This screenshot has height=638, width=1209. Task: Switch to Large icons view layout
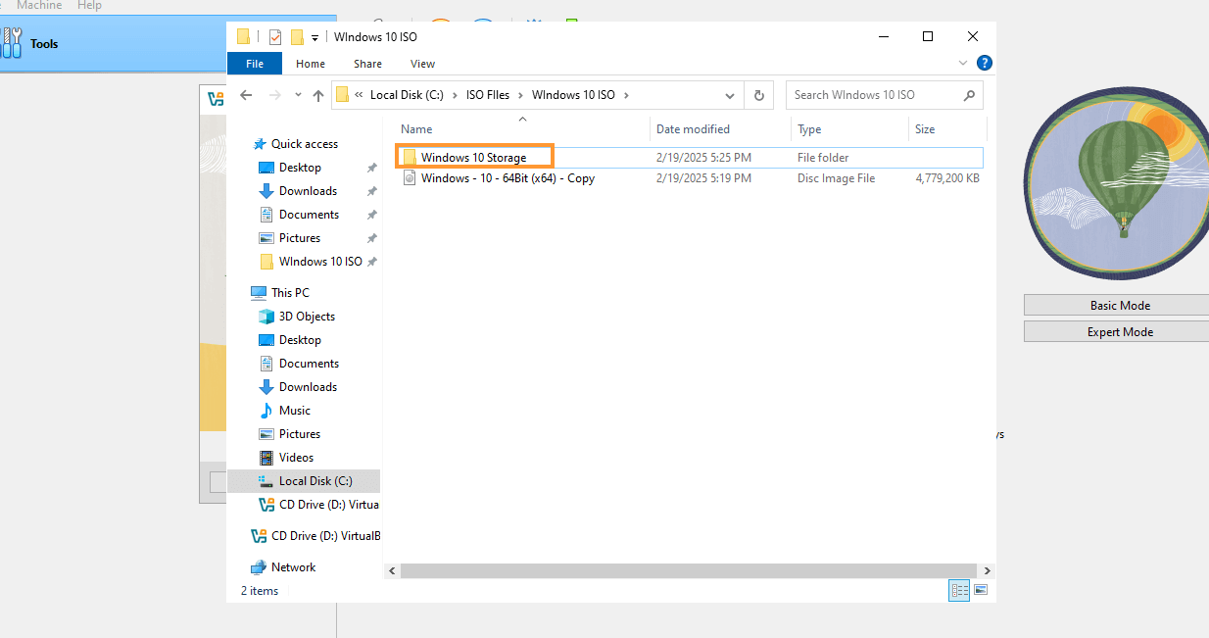(x=980, y=590)
